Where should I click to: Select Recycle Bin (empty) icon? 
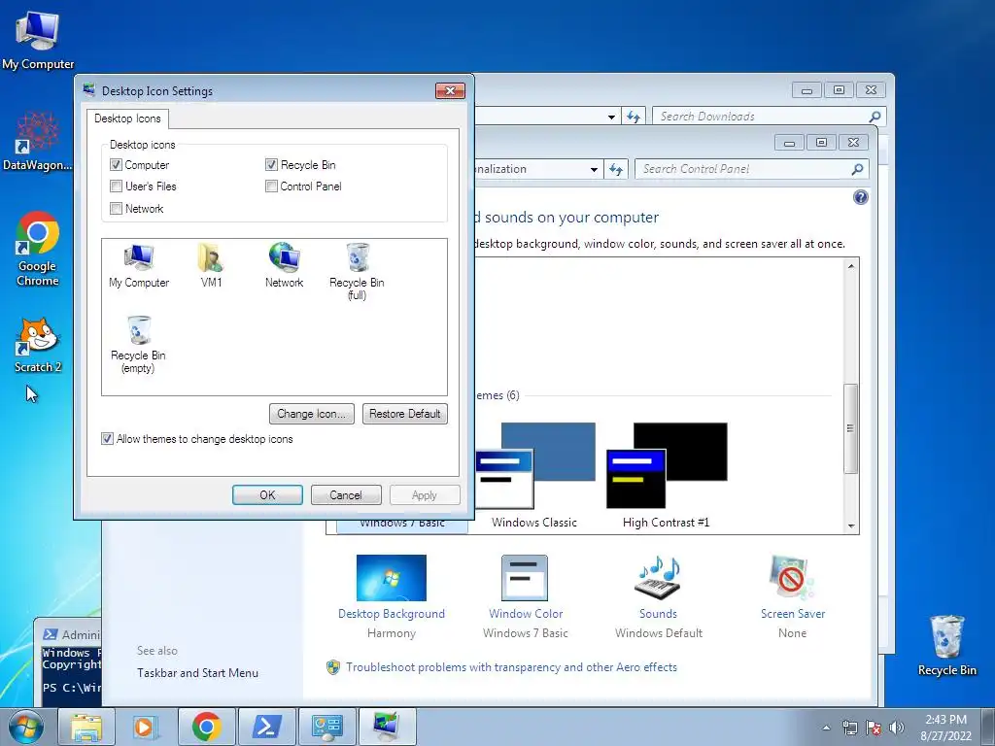click(138, 344)
